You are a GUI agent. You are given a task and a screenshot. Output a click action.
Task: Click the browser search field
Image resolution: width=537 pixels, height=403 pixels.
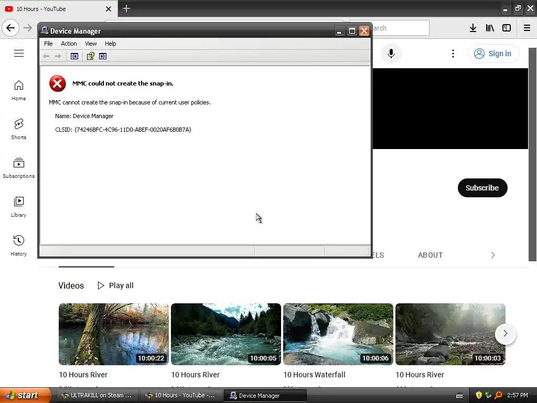tap(401, 28)
